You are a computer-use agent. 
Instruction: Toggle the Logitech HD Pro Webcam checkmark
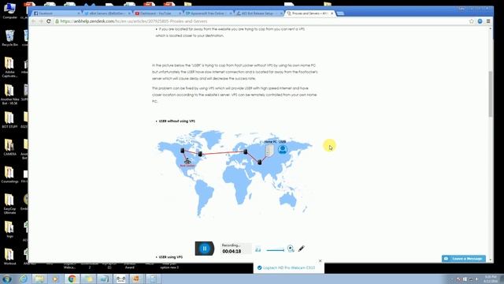tap(259, 267)
